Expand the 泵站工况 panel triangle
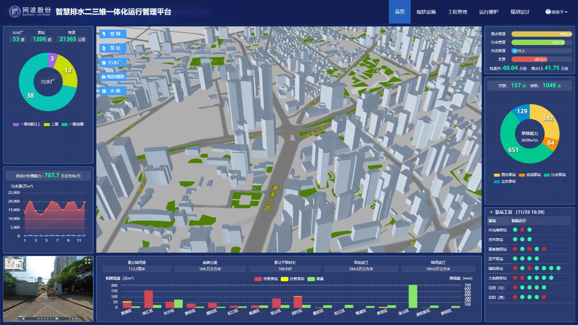Image resolution: width=578 pixels, height=325 pixels. coord(490,212)
